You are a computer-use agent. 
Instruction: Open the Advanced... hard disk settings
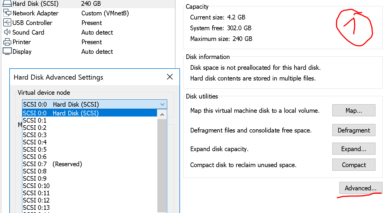(361, 188)
